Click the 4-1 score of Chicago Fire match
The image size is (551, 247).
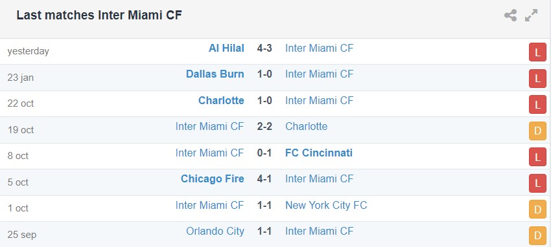pyautogui.click(x=264, y=178)
